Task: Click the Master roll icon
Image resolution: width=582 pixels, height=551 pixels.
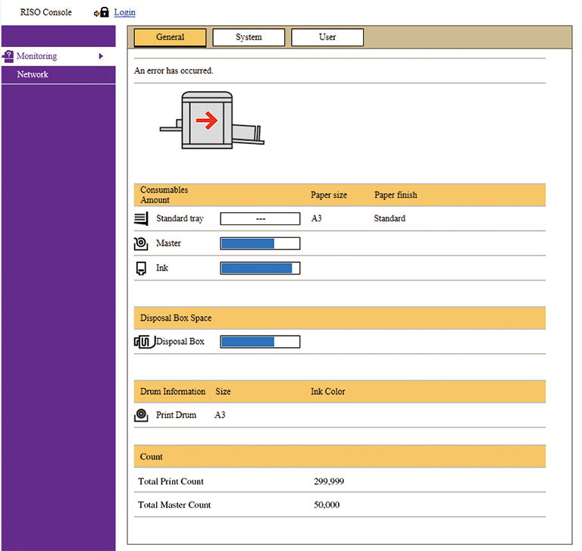Action: [141, 243]
